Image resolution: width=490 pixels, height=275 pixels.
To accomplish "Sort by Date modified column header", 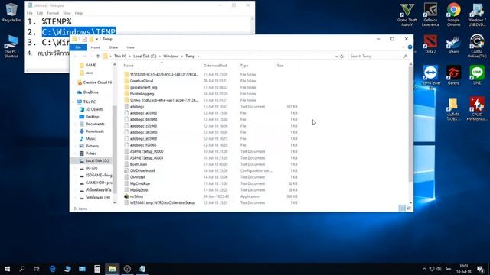I will tap(220, 66).
